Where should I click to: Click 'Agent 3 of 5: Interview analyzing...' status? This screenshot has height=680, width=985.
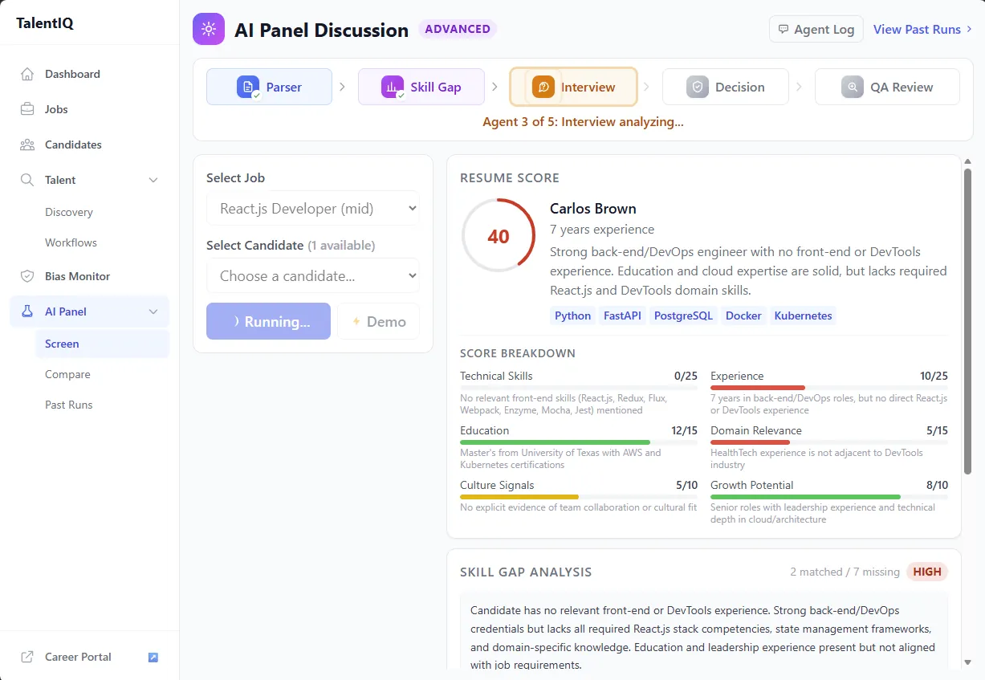click(583, 122)
